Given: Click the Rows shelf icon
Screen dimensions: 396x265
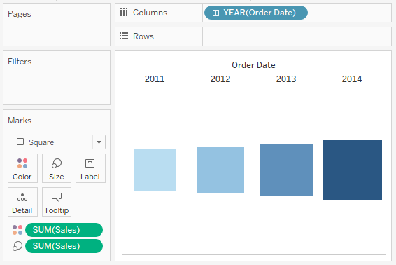Looking at the screenshot, I should click(x=124, y=36).
